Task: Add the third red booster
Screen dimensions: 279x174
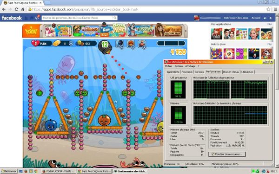Action: pyautogui.click(x=142, y=44)
